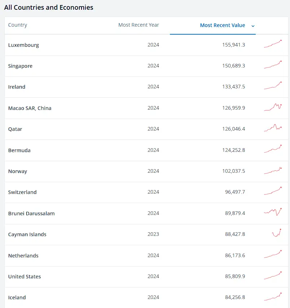
Task: Select the value 85,809.9
Action: 235,276
